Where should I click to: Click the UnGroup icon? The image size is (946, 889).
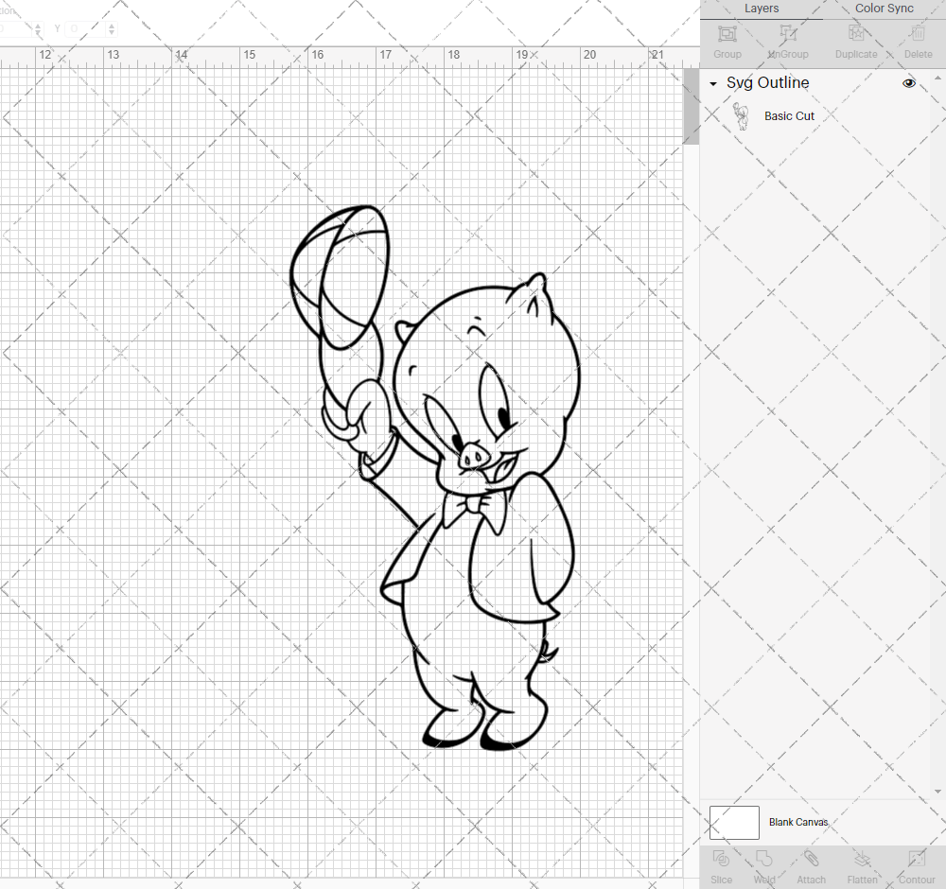click(x=787, y=38)
